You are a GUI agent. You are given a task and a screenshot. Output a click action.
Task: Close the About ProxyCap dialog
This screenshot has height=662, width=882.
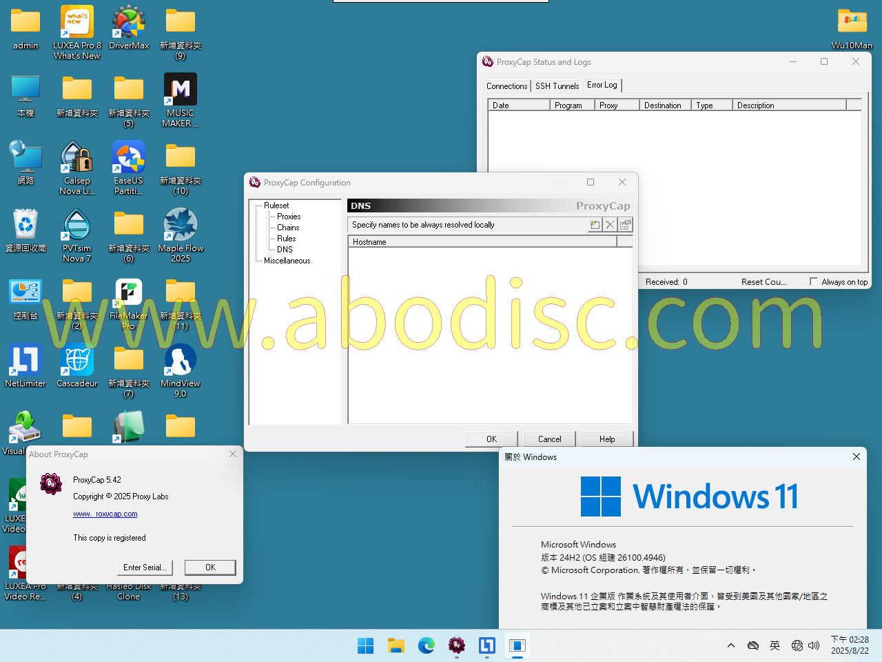pyautogui.click(x=233, y=454)
